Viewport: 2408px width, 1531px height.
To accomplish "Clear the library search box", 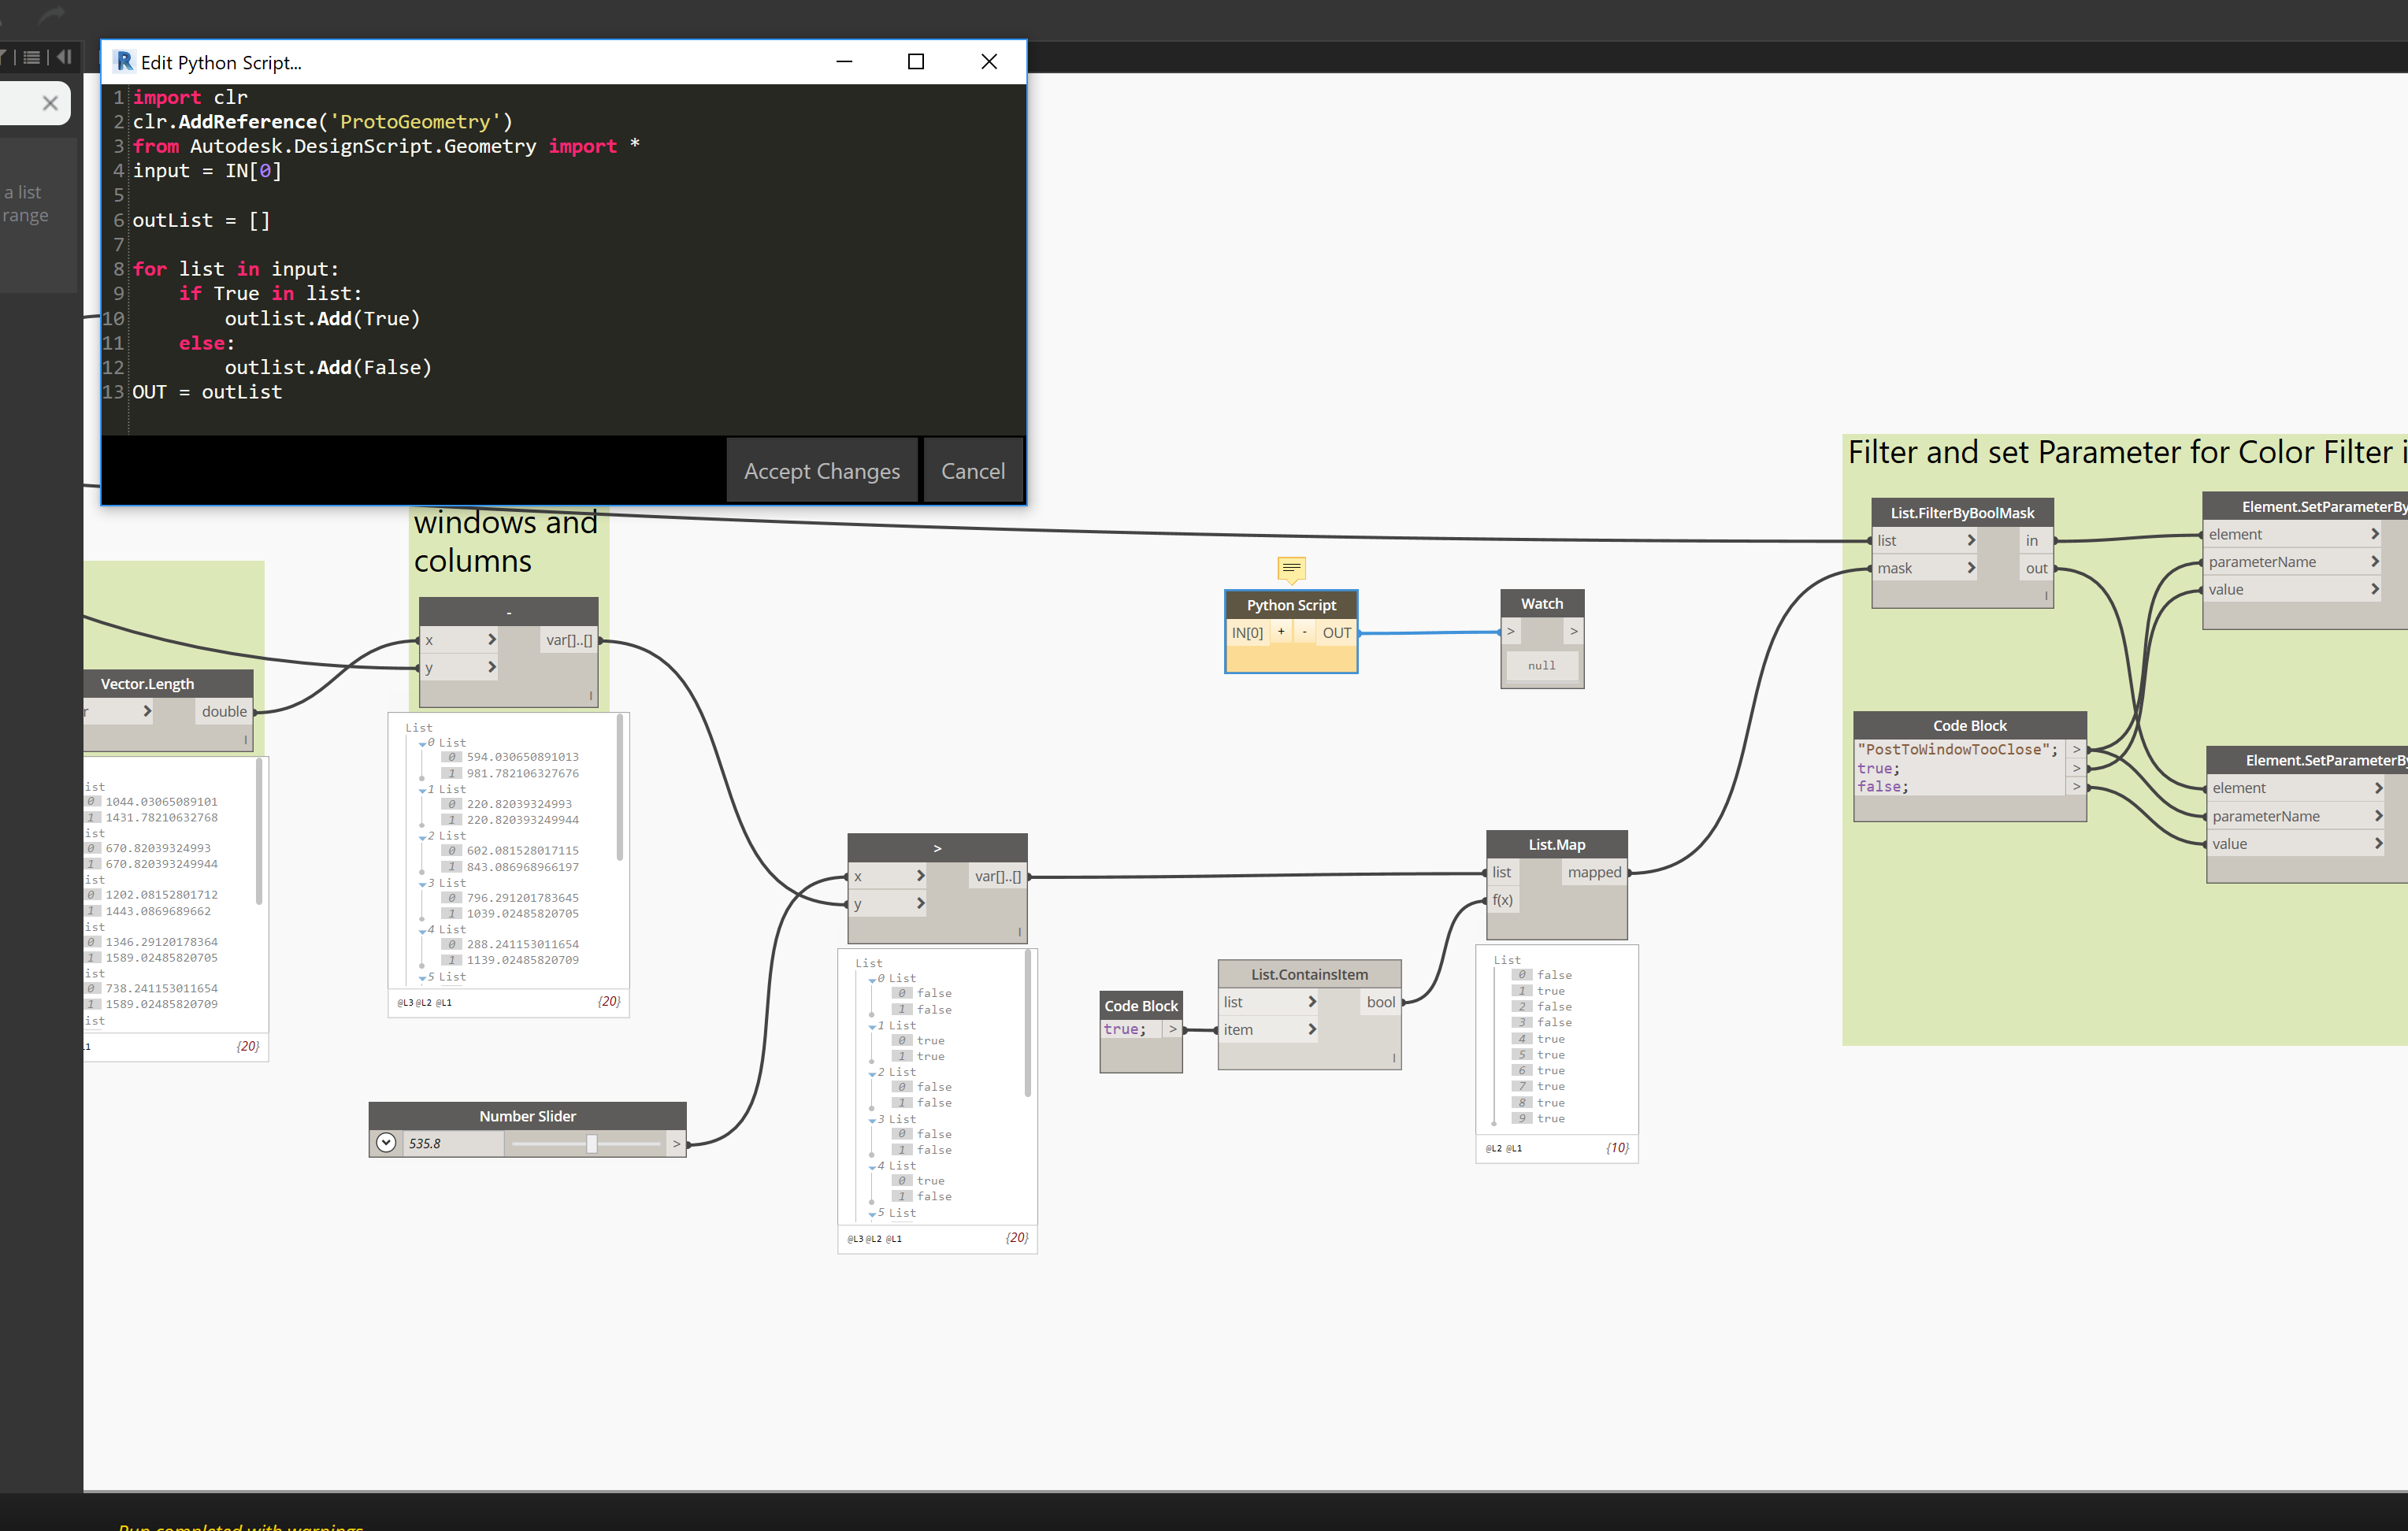I will pos(50,103).
